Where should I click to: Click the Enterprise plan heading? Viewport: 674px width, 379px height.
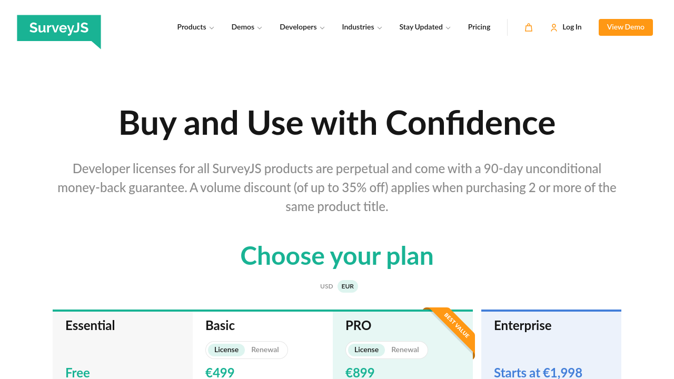522,326
